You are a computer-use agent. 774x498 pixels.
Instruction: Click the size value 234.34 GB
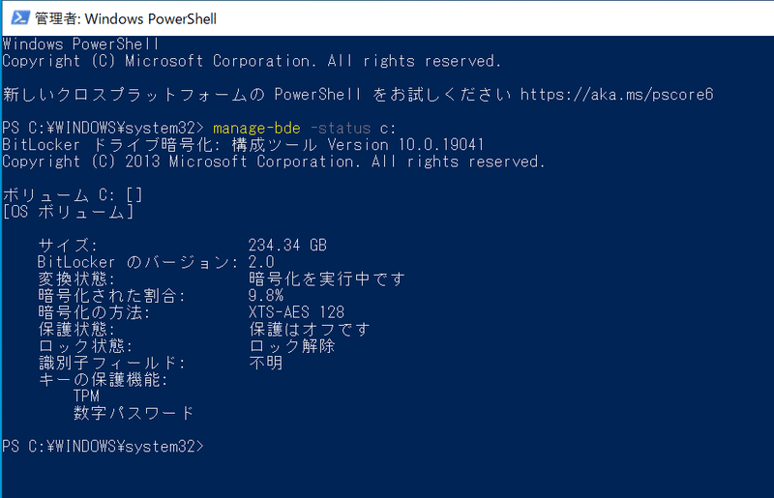coord(287,246)
